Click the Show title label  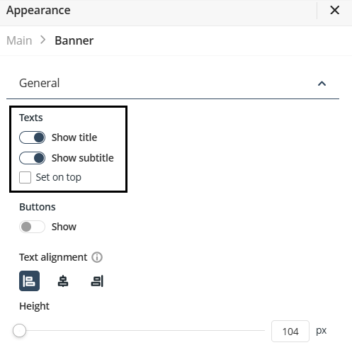click(74, 137)
